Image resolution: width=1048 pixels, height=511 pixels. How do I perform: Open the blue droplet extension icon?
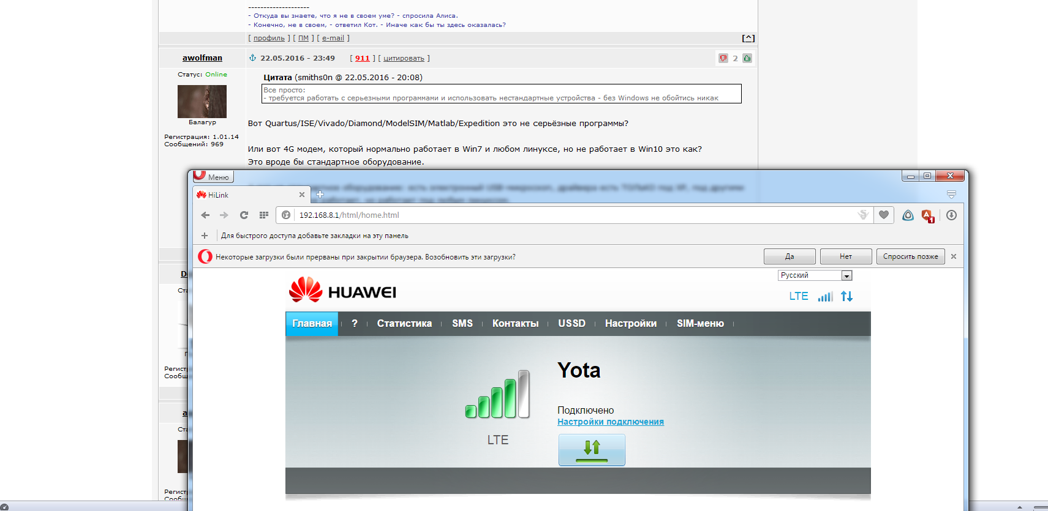(x=908, y=215)
